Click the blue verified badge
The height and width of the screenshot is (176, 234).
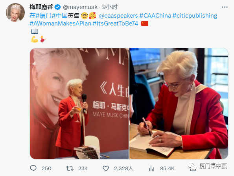point(57,7)
